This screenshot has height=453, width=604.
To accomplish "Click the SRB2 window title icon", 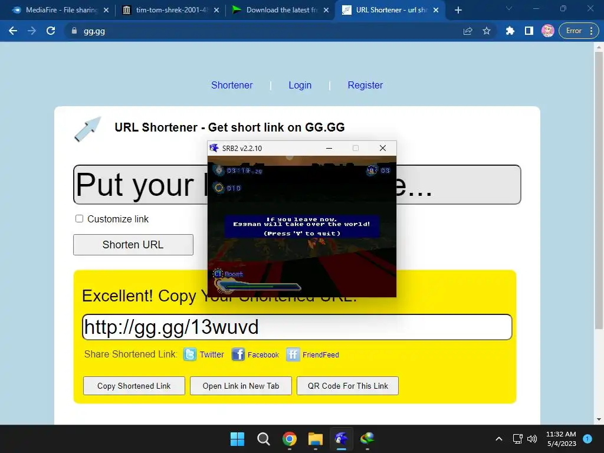I will point(214,148).
